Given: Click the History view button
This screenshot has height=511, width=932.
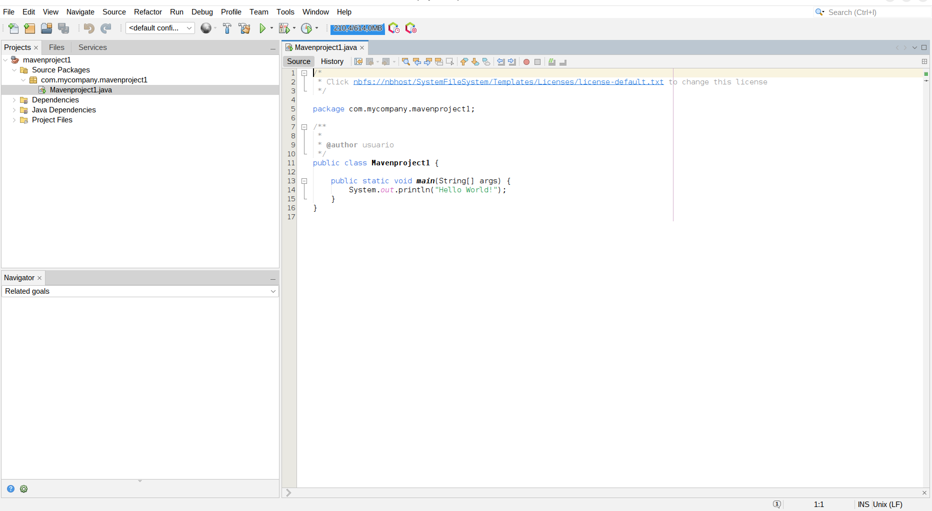Looking at the screenshot, I should 332,61.
